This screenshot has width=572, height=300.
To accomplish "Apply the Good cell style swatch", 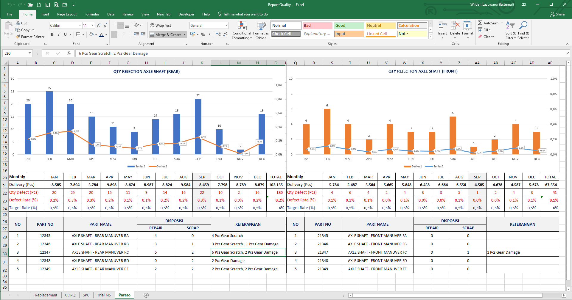I will (349, 26).
